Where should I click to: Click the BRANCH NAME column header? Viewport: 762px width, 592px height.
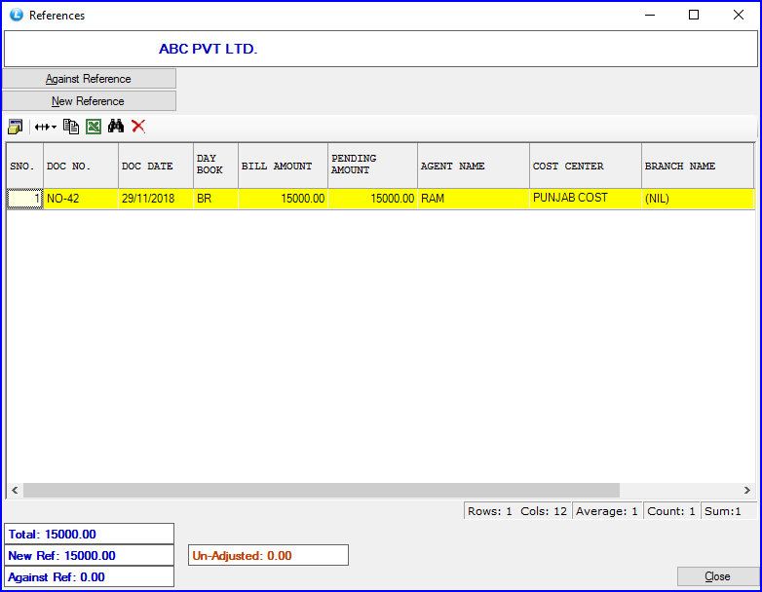pyautogui.click(x=698, y=166)
